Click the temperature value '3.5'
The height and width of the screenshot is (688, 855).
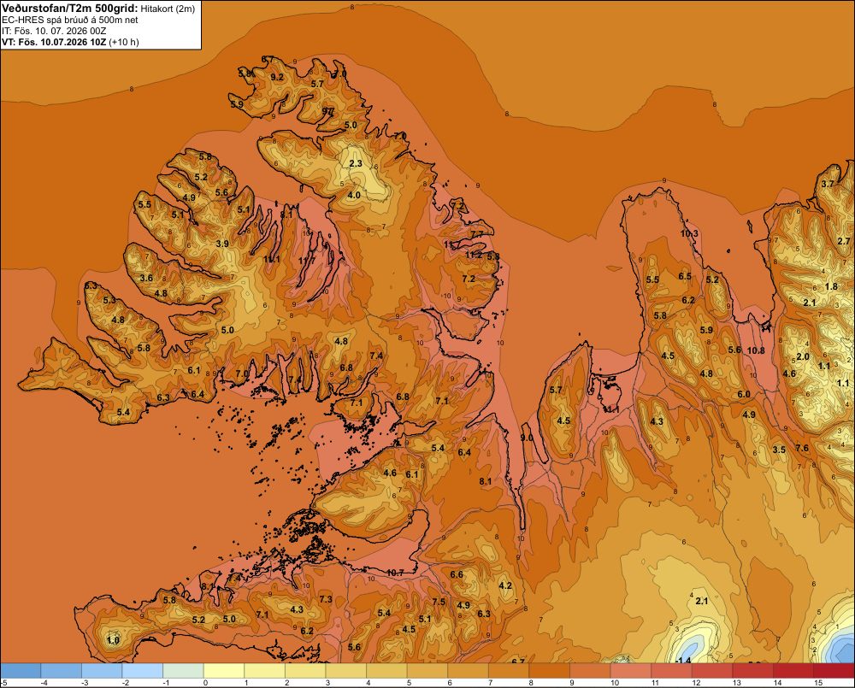[779, 450]
